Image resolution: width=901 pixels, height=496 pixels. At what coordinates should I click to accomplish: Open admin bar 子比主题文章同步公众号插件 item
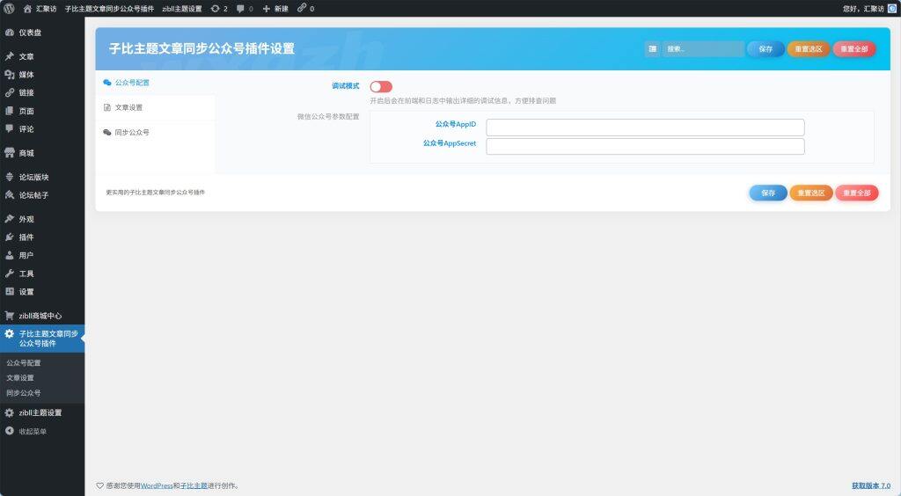(109, 9)
